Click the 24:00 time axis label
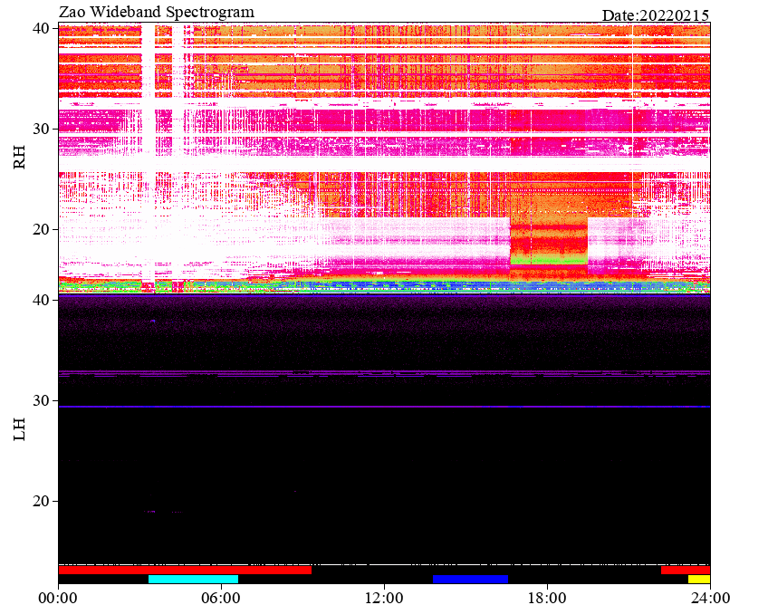 pos(710,598)
